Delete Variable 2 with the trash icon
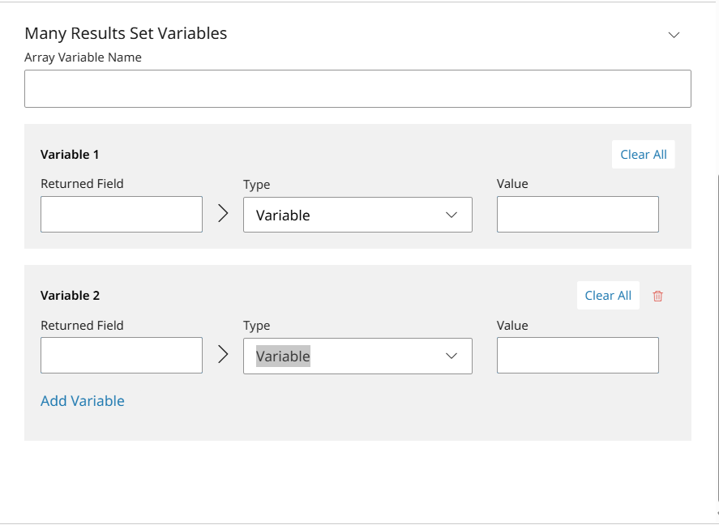Viewport: 719px width, 525px height. tap(657, 296)
